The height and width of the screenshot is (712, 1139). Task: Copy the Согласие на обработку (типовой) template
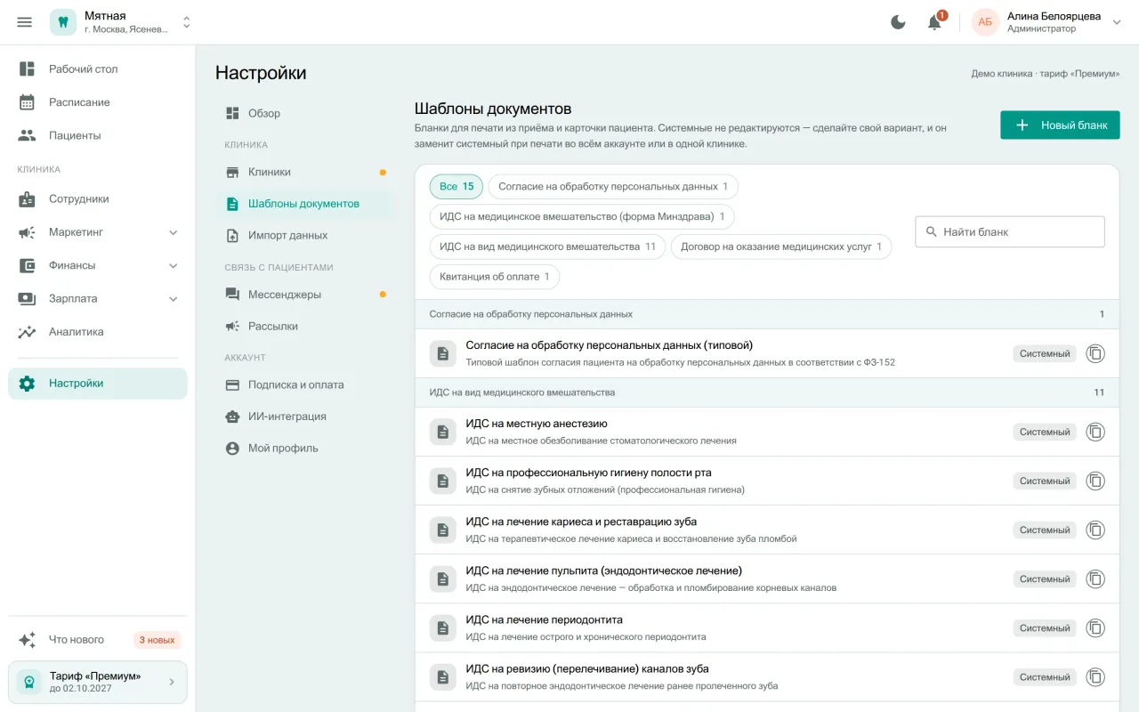(x=1095, y=353)
